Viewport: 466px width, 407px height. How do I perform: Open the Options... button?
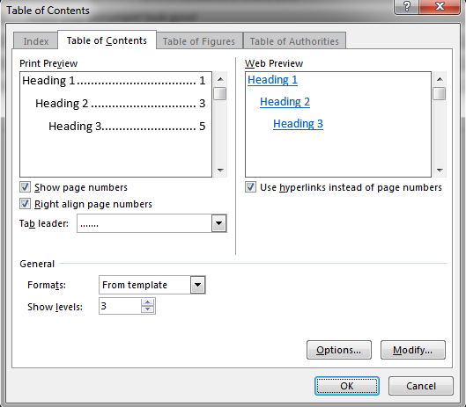click(x=339, y=350)
